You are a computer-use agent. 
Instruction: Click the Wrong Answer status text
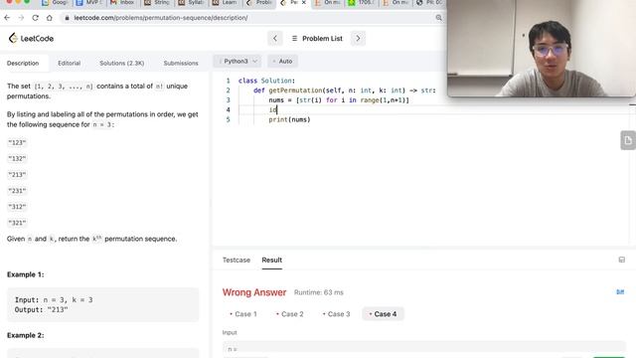(x=254, y=292)
